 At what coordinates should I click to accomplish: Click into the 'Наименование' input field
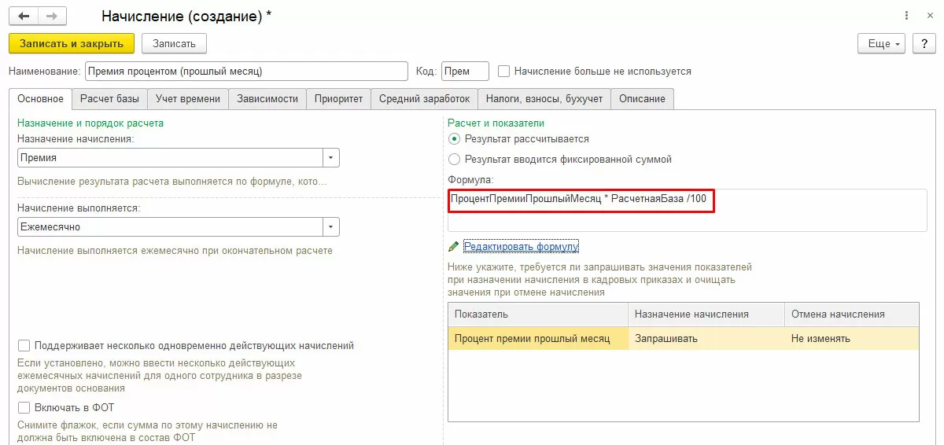245,72
